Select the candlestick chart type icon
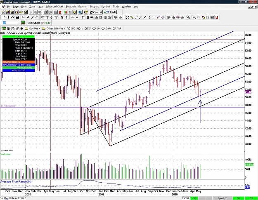258x200 pixels. (x=8, y=17)
